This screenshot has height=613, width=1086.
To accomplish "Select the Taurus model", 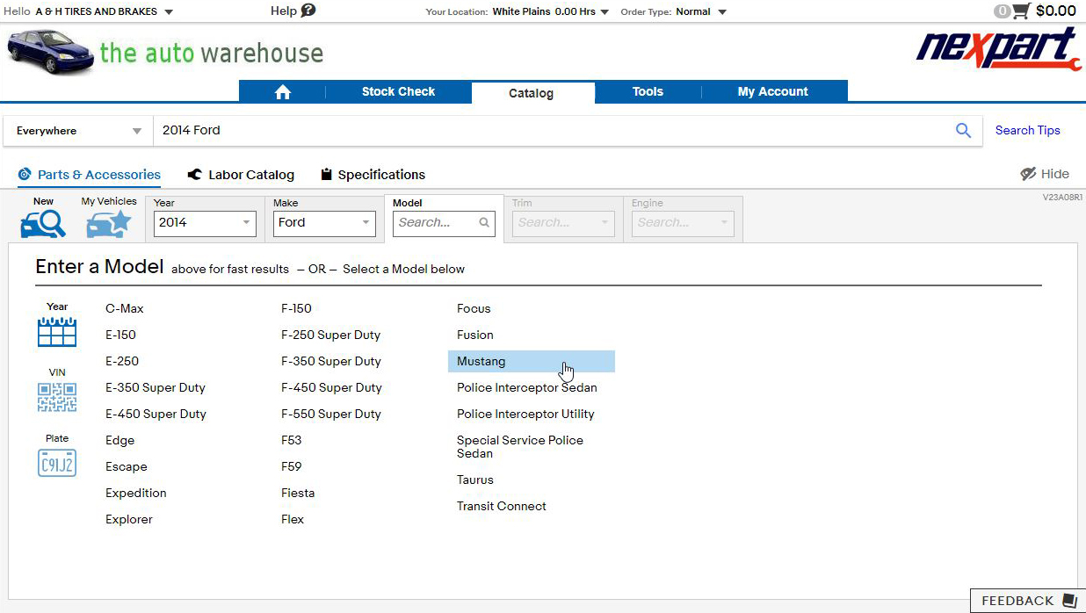I will [475, 480].
